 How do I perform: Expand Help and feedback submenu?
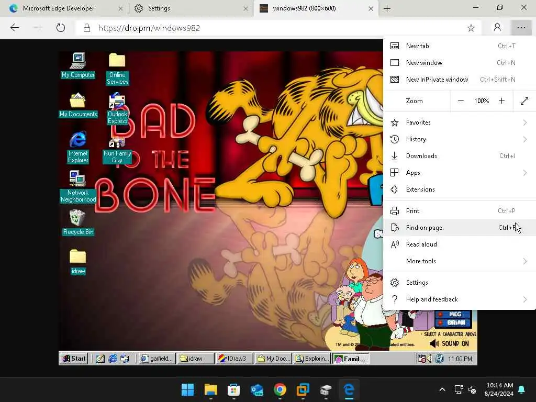coord(460,299)
